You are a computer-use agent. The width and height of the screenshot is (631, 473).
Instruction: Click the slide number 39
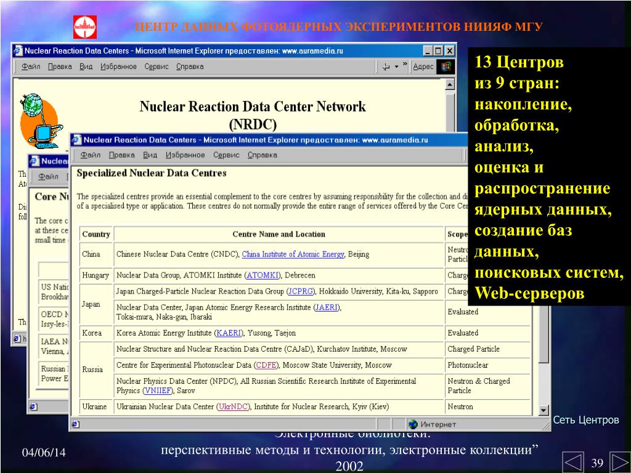[x=596, y=463]
